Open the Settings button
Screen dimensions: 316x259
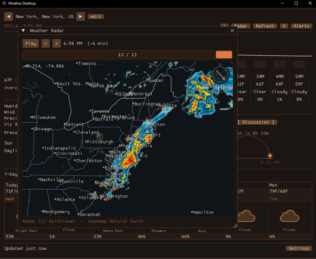tap(299, 248)
